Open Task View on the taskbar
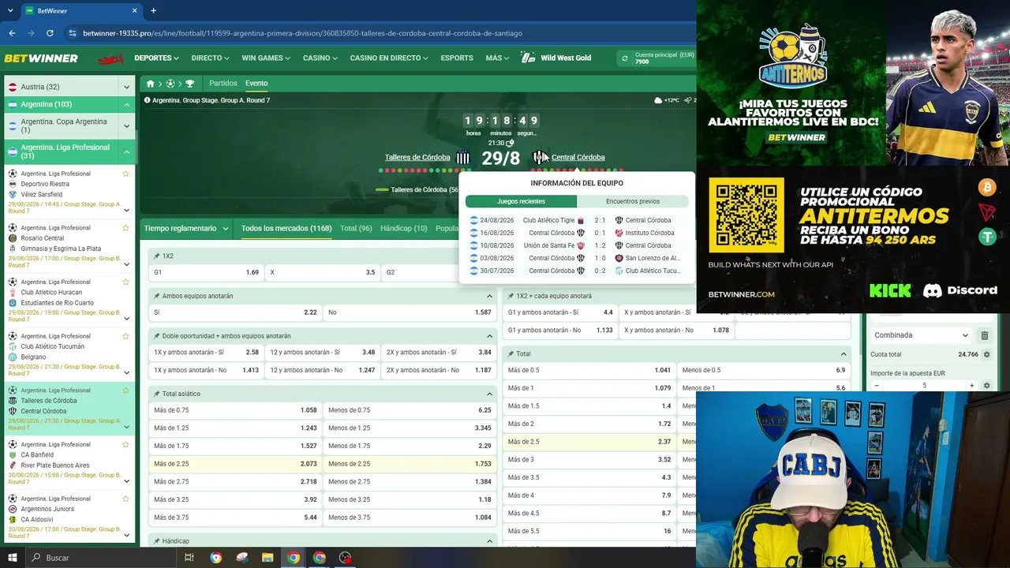The width and height of the screenshot is (1010, 568). pos(189,558)
